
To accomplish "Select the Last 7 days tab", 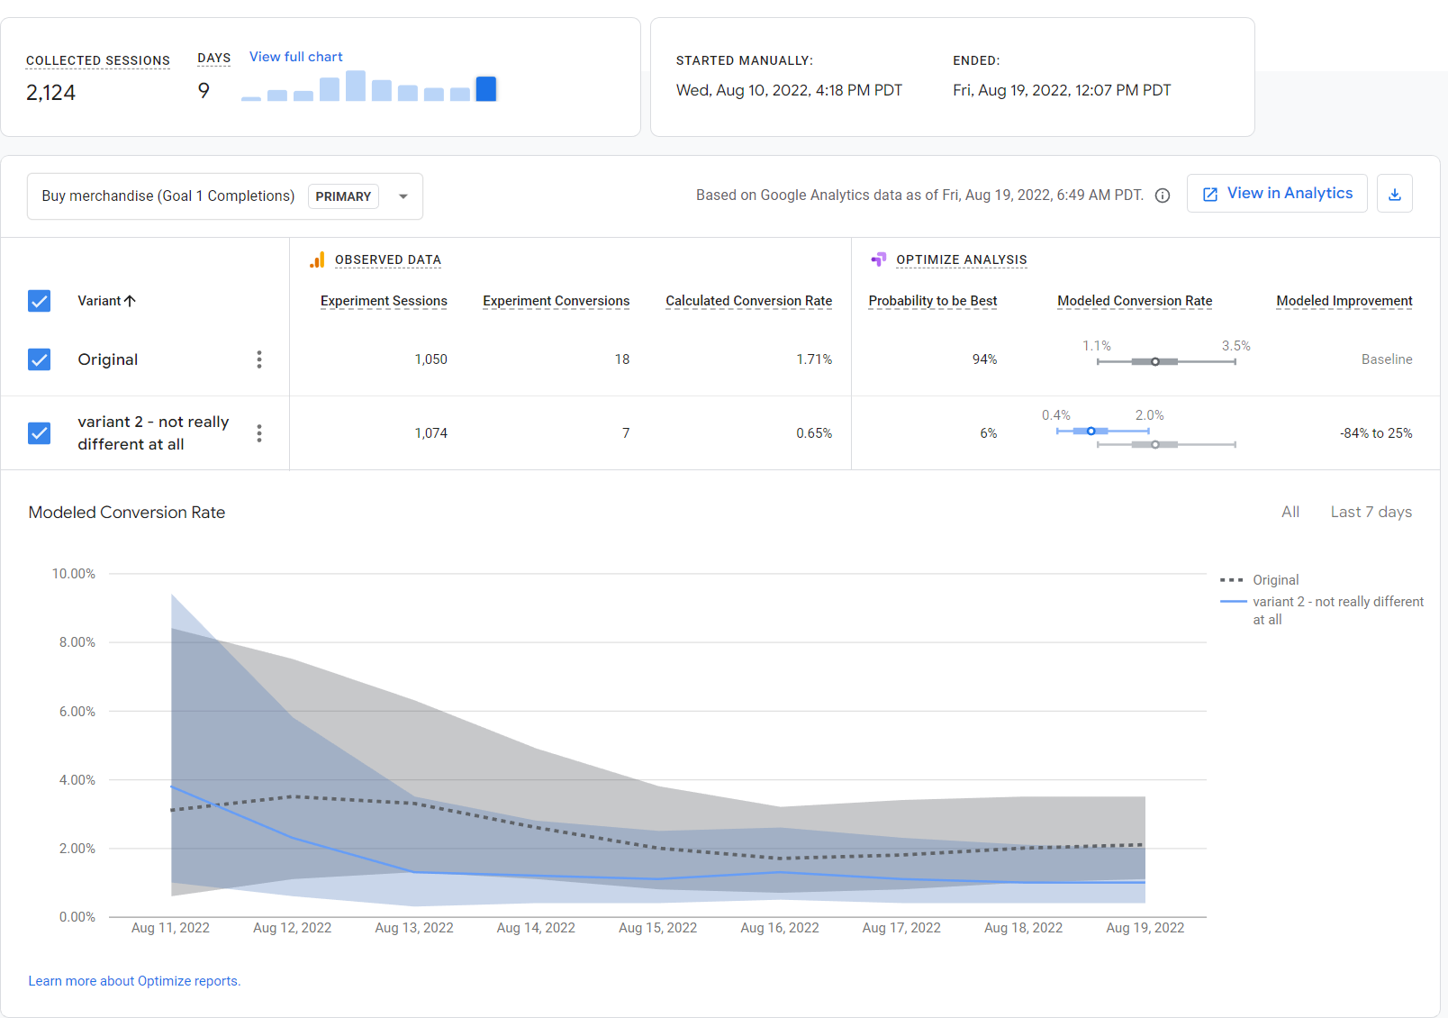I will click(1371, 512).
